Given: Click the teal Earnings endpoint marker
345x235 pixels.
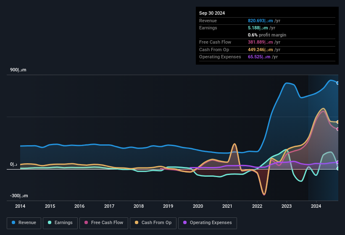Looking at the screenshot, I should [338, 169].
